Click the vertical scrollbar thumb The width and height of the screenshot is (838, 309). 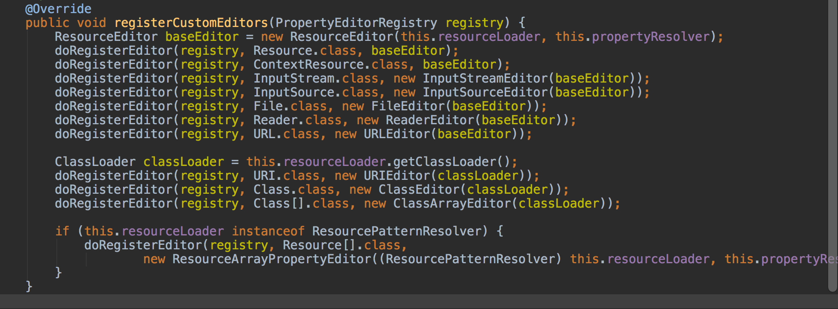(833, 146)
